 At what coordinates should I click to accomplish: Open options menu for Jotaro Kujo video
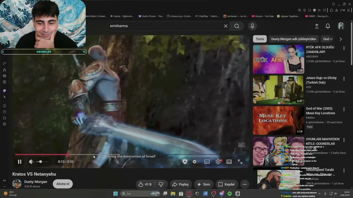344,79
